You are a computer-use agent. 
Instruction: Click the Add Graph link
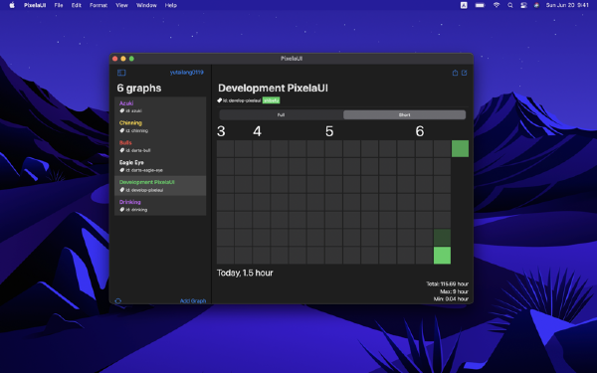(x=193, y=301)
